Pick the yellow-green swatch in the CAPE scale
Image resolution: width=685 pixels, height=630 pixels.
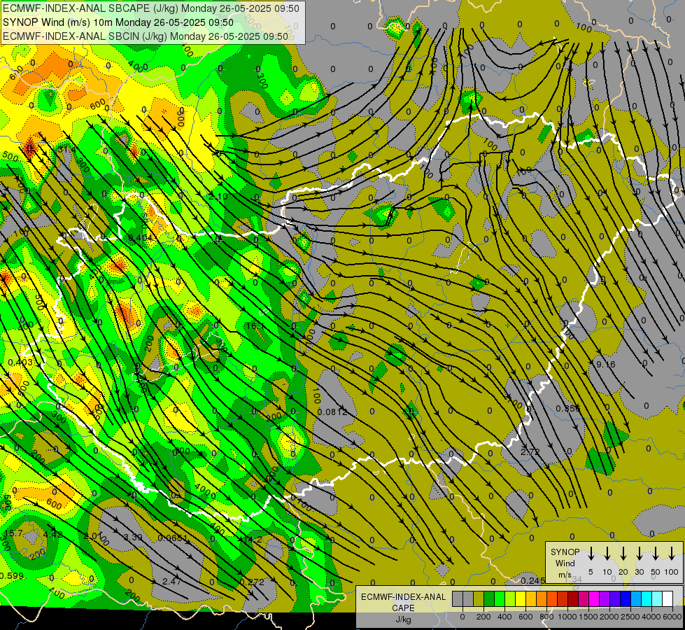point(510,598)
